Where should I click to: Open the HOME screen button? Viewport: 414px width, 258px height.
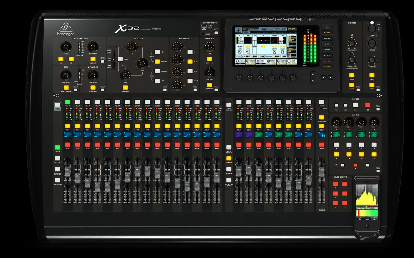pyautogui.click(x=327, y=27)
